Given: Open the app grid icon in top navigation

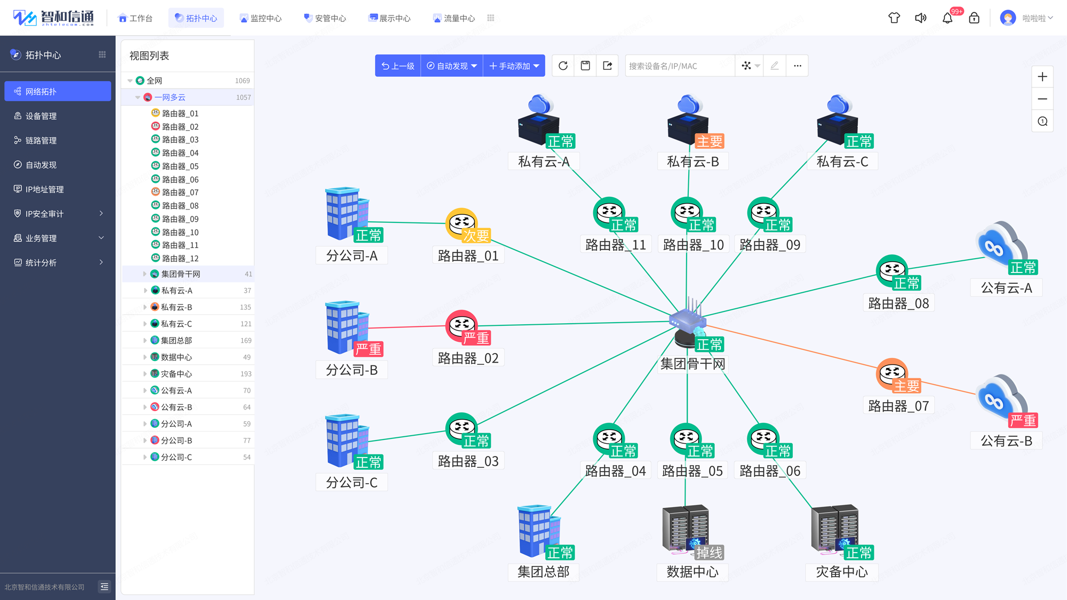Looking at the screenshot, I should pyautogui.click(x=491, y=18).
